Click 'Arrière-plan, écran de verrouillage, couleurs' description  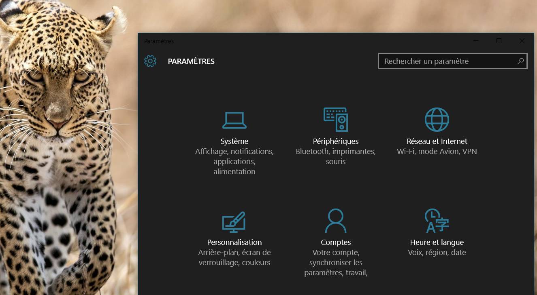click(234, 257)
